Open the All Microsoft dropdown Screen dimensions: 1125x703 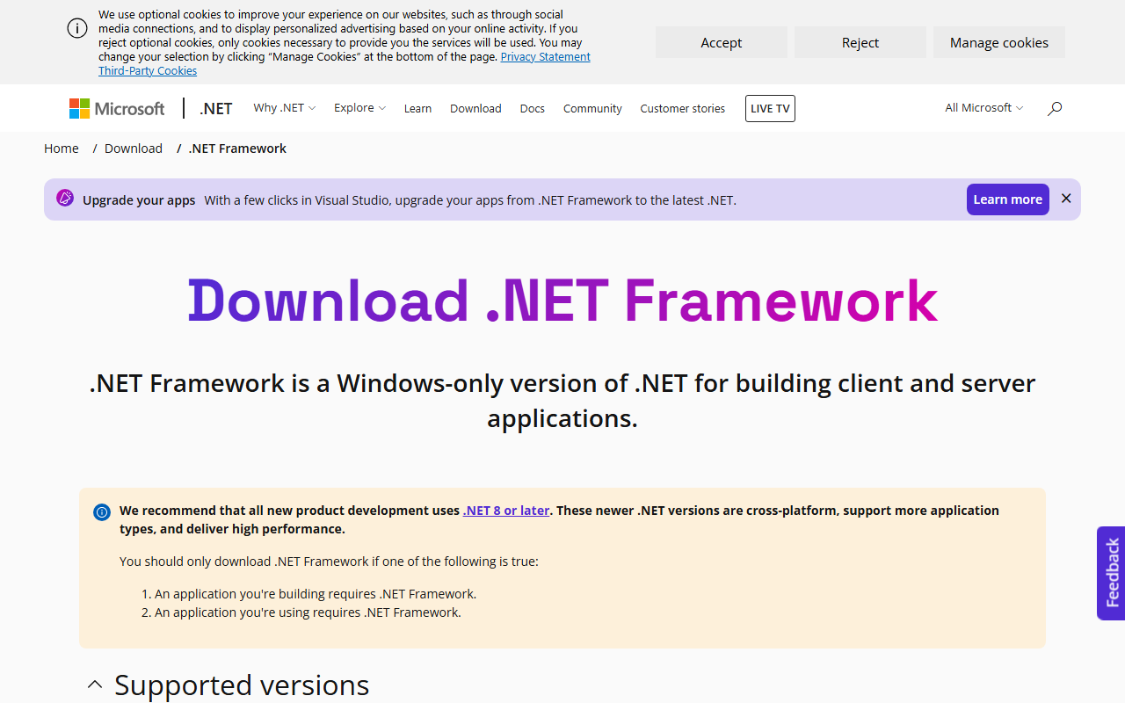tap(983, 108)
